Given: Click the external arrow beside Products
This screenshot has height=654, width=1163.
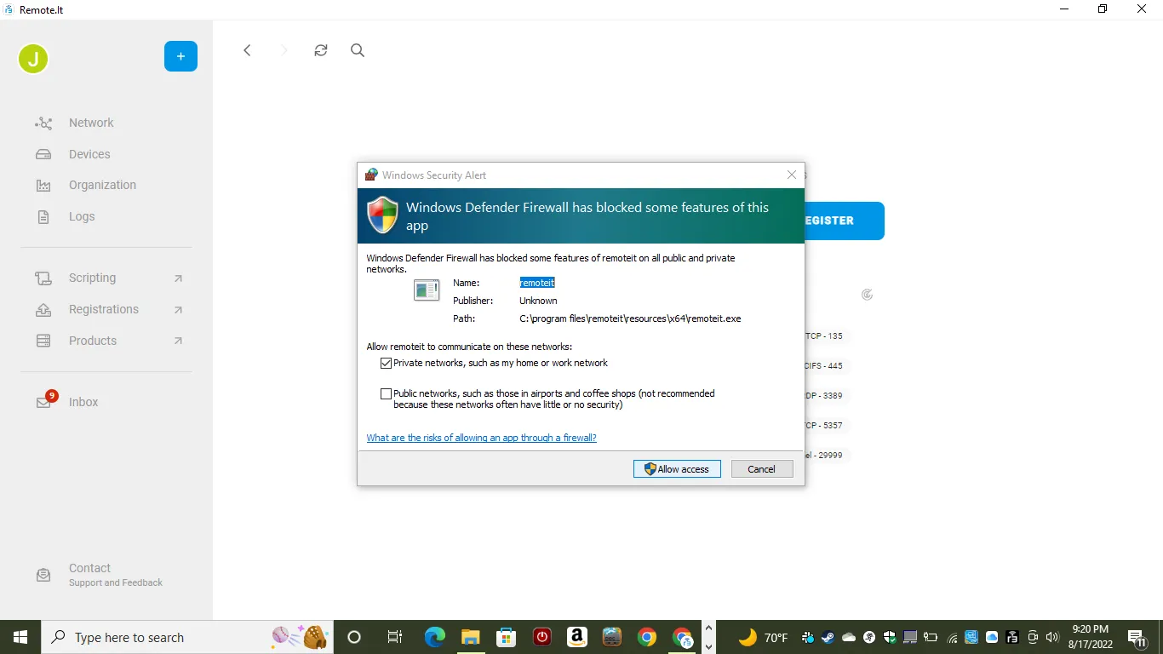Looking at the screenshot, I should click(x=178, y=341).
